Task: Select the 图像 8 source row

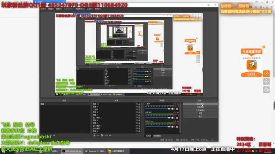Action: [116, 112]
